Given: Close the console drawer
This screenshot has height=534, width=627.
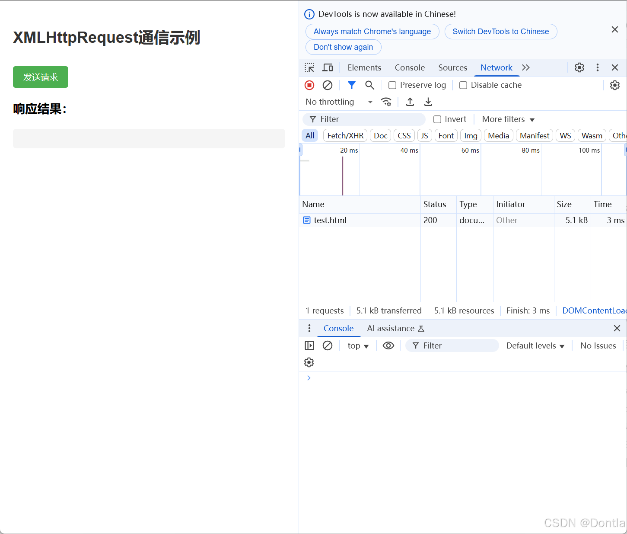Looking at the screenshot, I should click(x=617, y=328).
